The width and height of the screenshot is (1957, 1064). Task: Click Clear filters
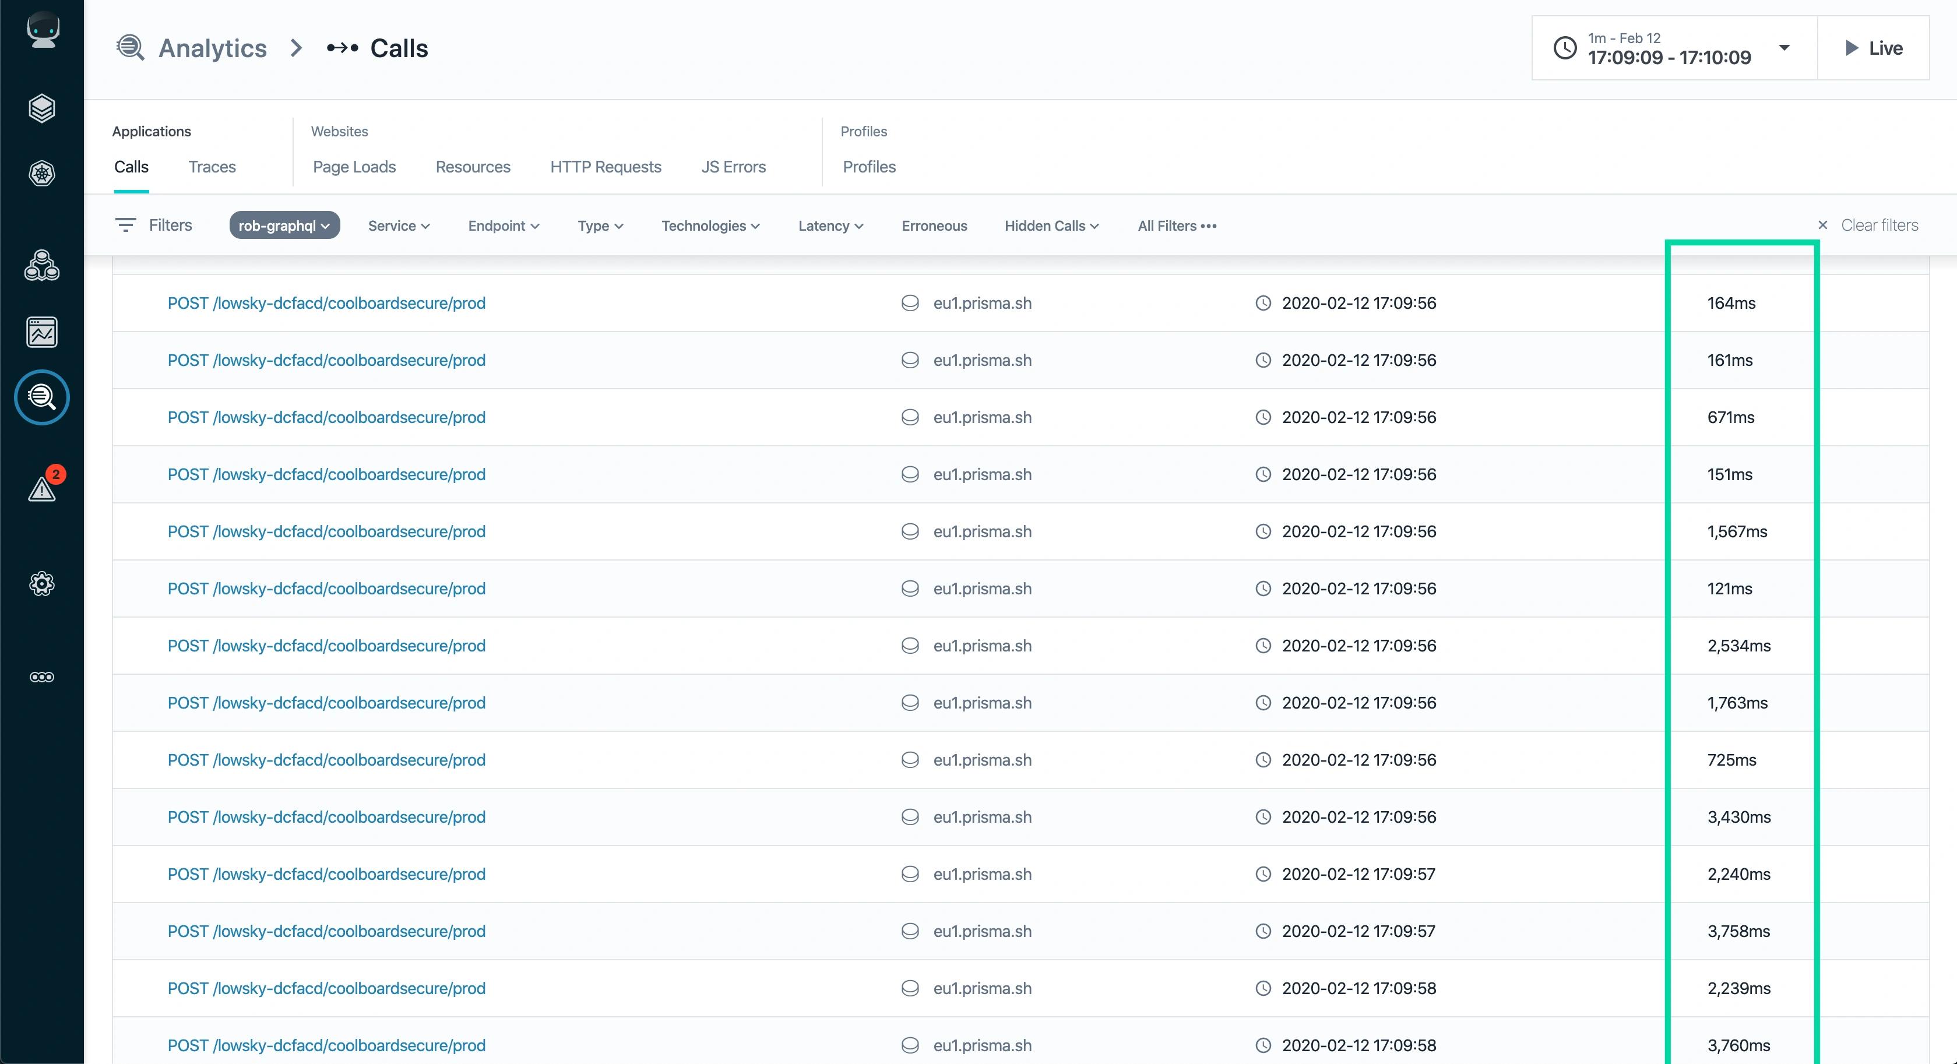click(x=1879, y=225)
